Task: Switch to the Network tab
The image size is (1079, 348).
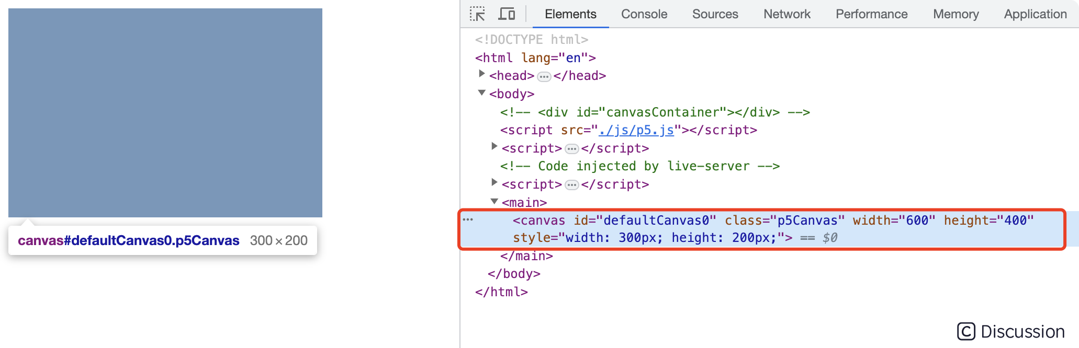Action: [x=787, y=14]
